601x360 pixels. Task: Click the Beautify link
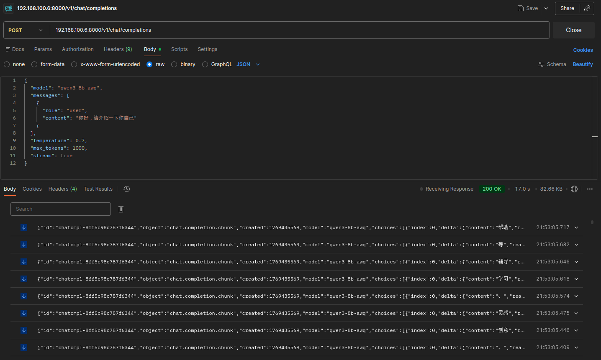pos(583,64)
